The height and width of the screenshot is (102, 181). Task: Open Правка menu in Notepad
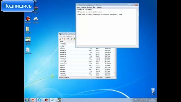point(84,7)
